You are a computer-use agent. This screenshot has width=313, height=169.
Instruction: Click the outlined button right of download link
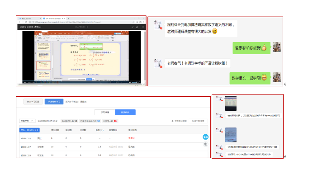coord(198,121)
